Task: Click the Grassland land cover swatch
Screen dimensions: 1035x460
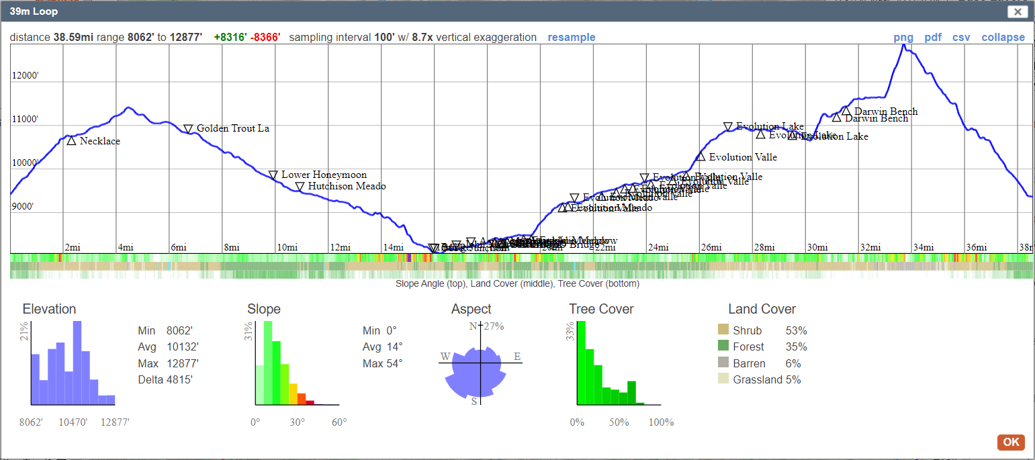Action: click(723, 379)
